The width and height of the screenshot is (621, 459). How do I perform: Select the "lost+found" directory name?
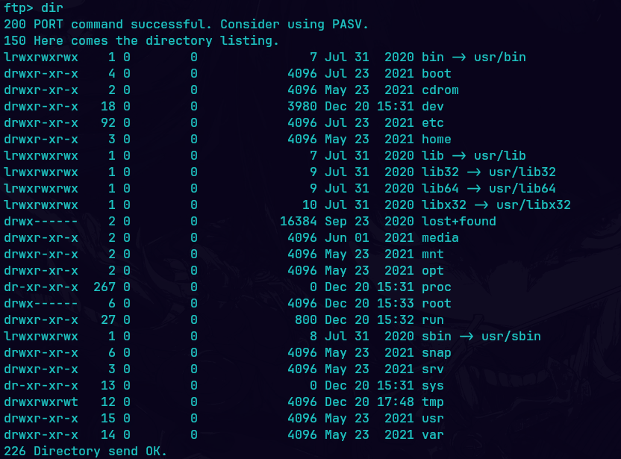pos(459,222)
